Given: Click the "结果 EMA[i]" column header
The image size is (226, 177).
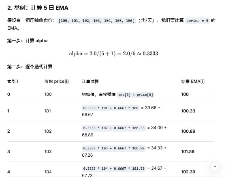Looking at the screenshot, I should (193, 82).
